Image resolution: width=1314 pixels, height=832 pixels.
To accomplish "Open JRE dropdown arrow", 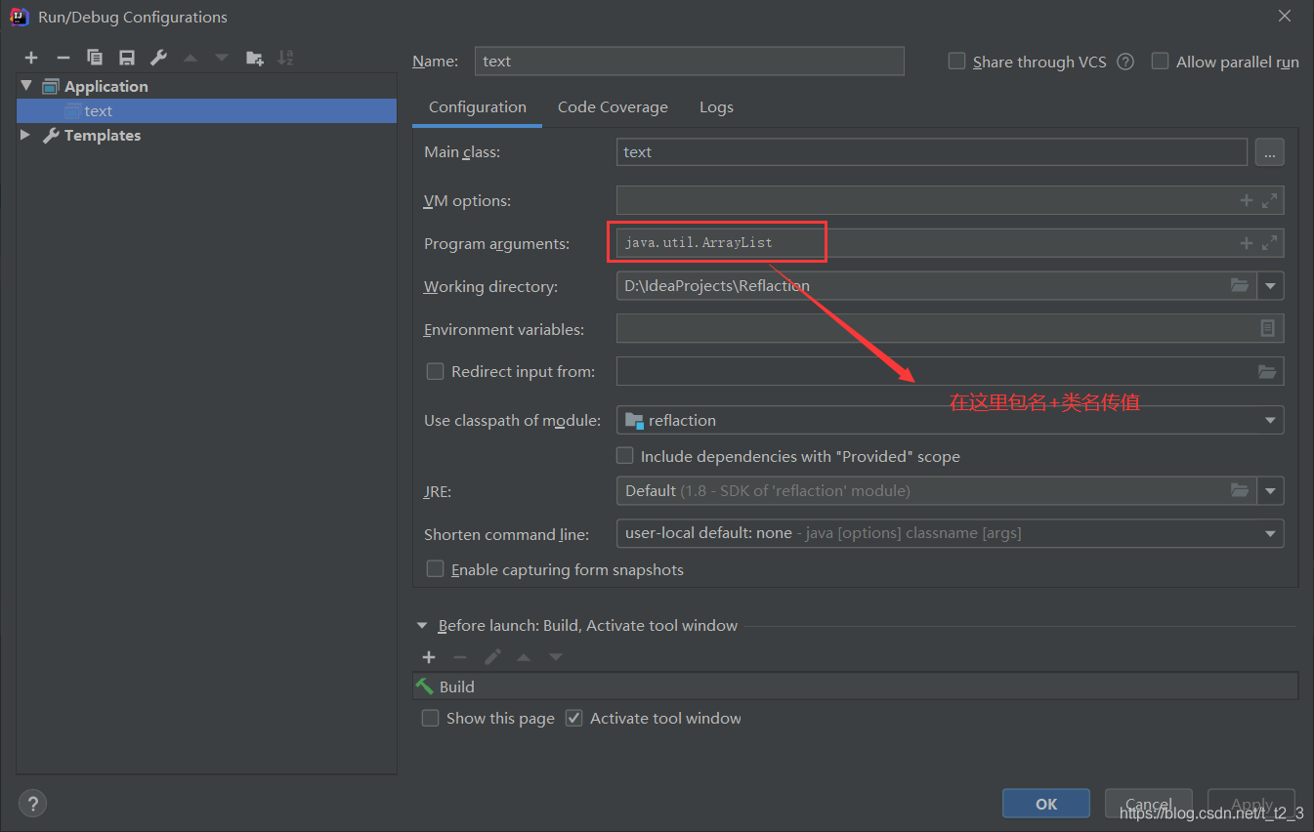I will click(1271, 491).
